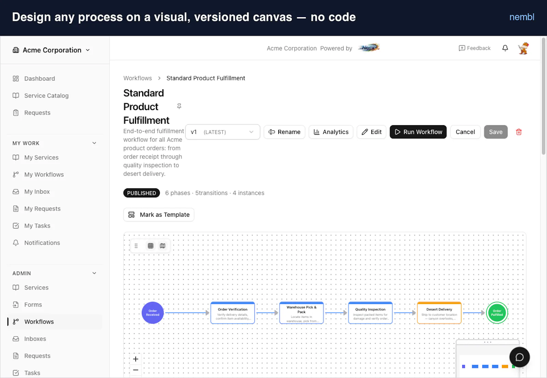Image resolution: width=547 pixels, height=378 pixels.
Task: Go to Service Catalog in sidebar
Action: pos(46,96)
